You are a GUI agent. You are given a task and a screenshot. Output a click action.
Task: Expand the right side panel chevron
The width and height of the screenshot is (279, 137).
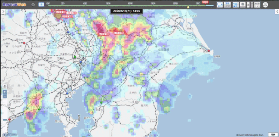point(277,12)
